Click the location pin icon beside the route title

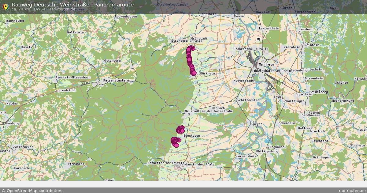tap(5, 6)
